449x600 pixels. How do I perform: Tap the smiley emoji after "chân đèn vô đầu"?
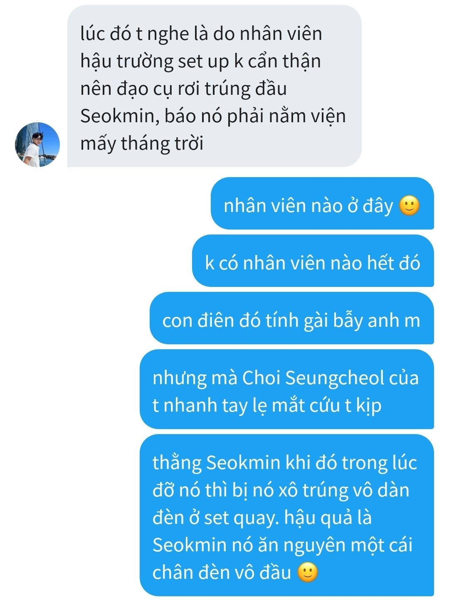(x=308, y=573)
